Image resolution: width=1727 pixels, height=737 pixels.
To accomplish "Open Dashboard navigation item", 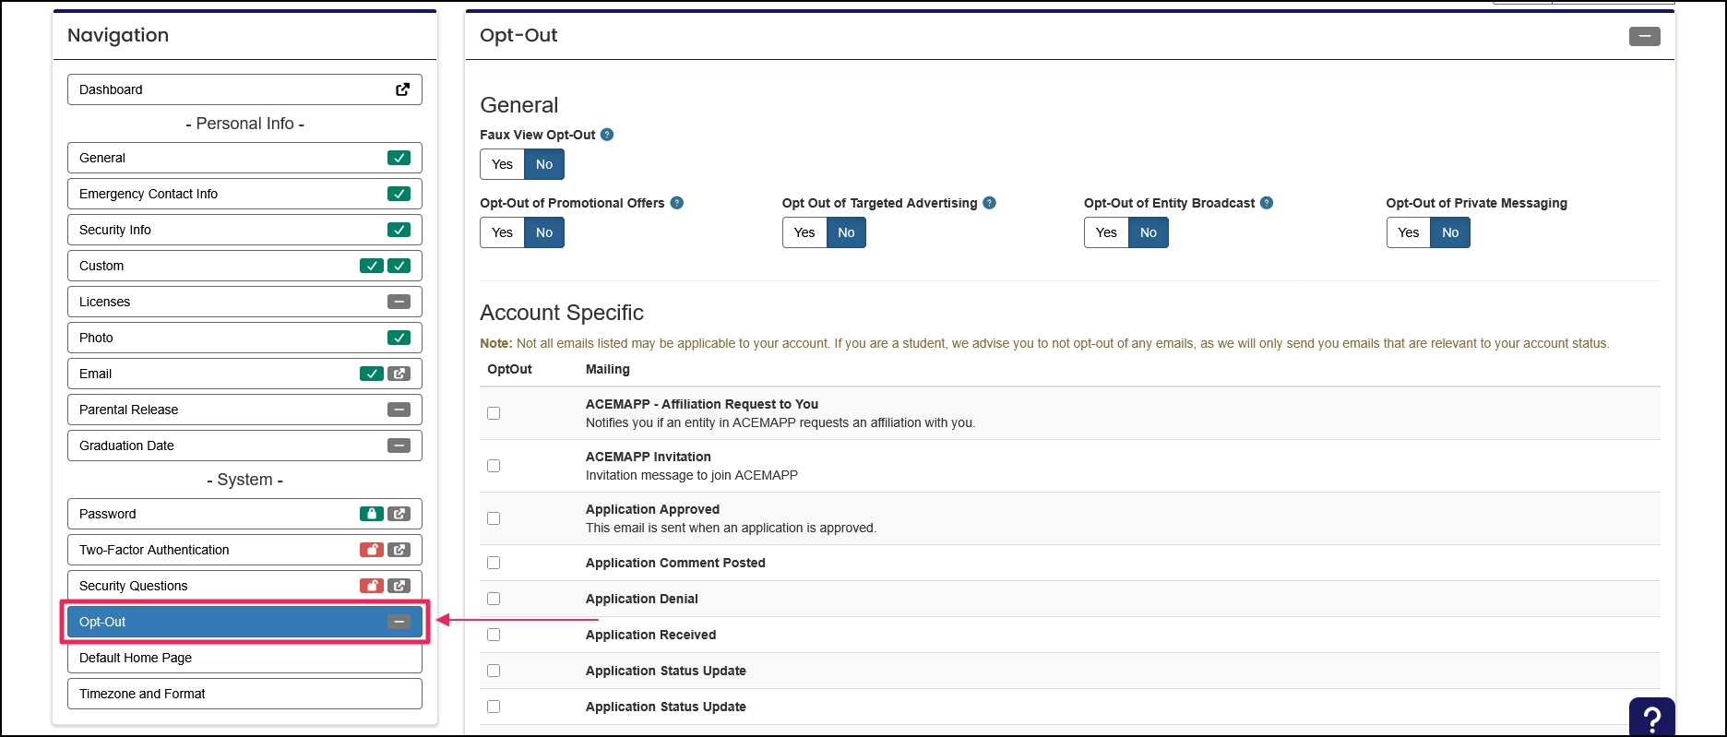I will [244, 89].
